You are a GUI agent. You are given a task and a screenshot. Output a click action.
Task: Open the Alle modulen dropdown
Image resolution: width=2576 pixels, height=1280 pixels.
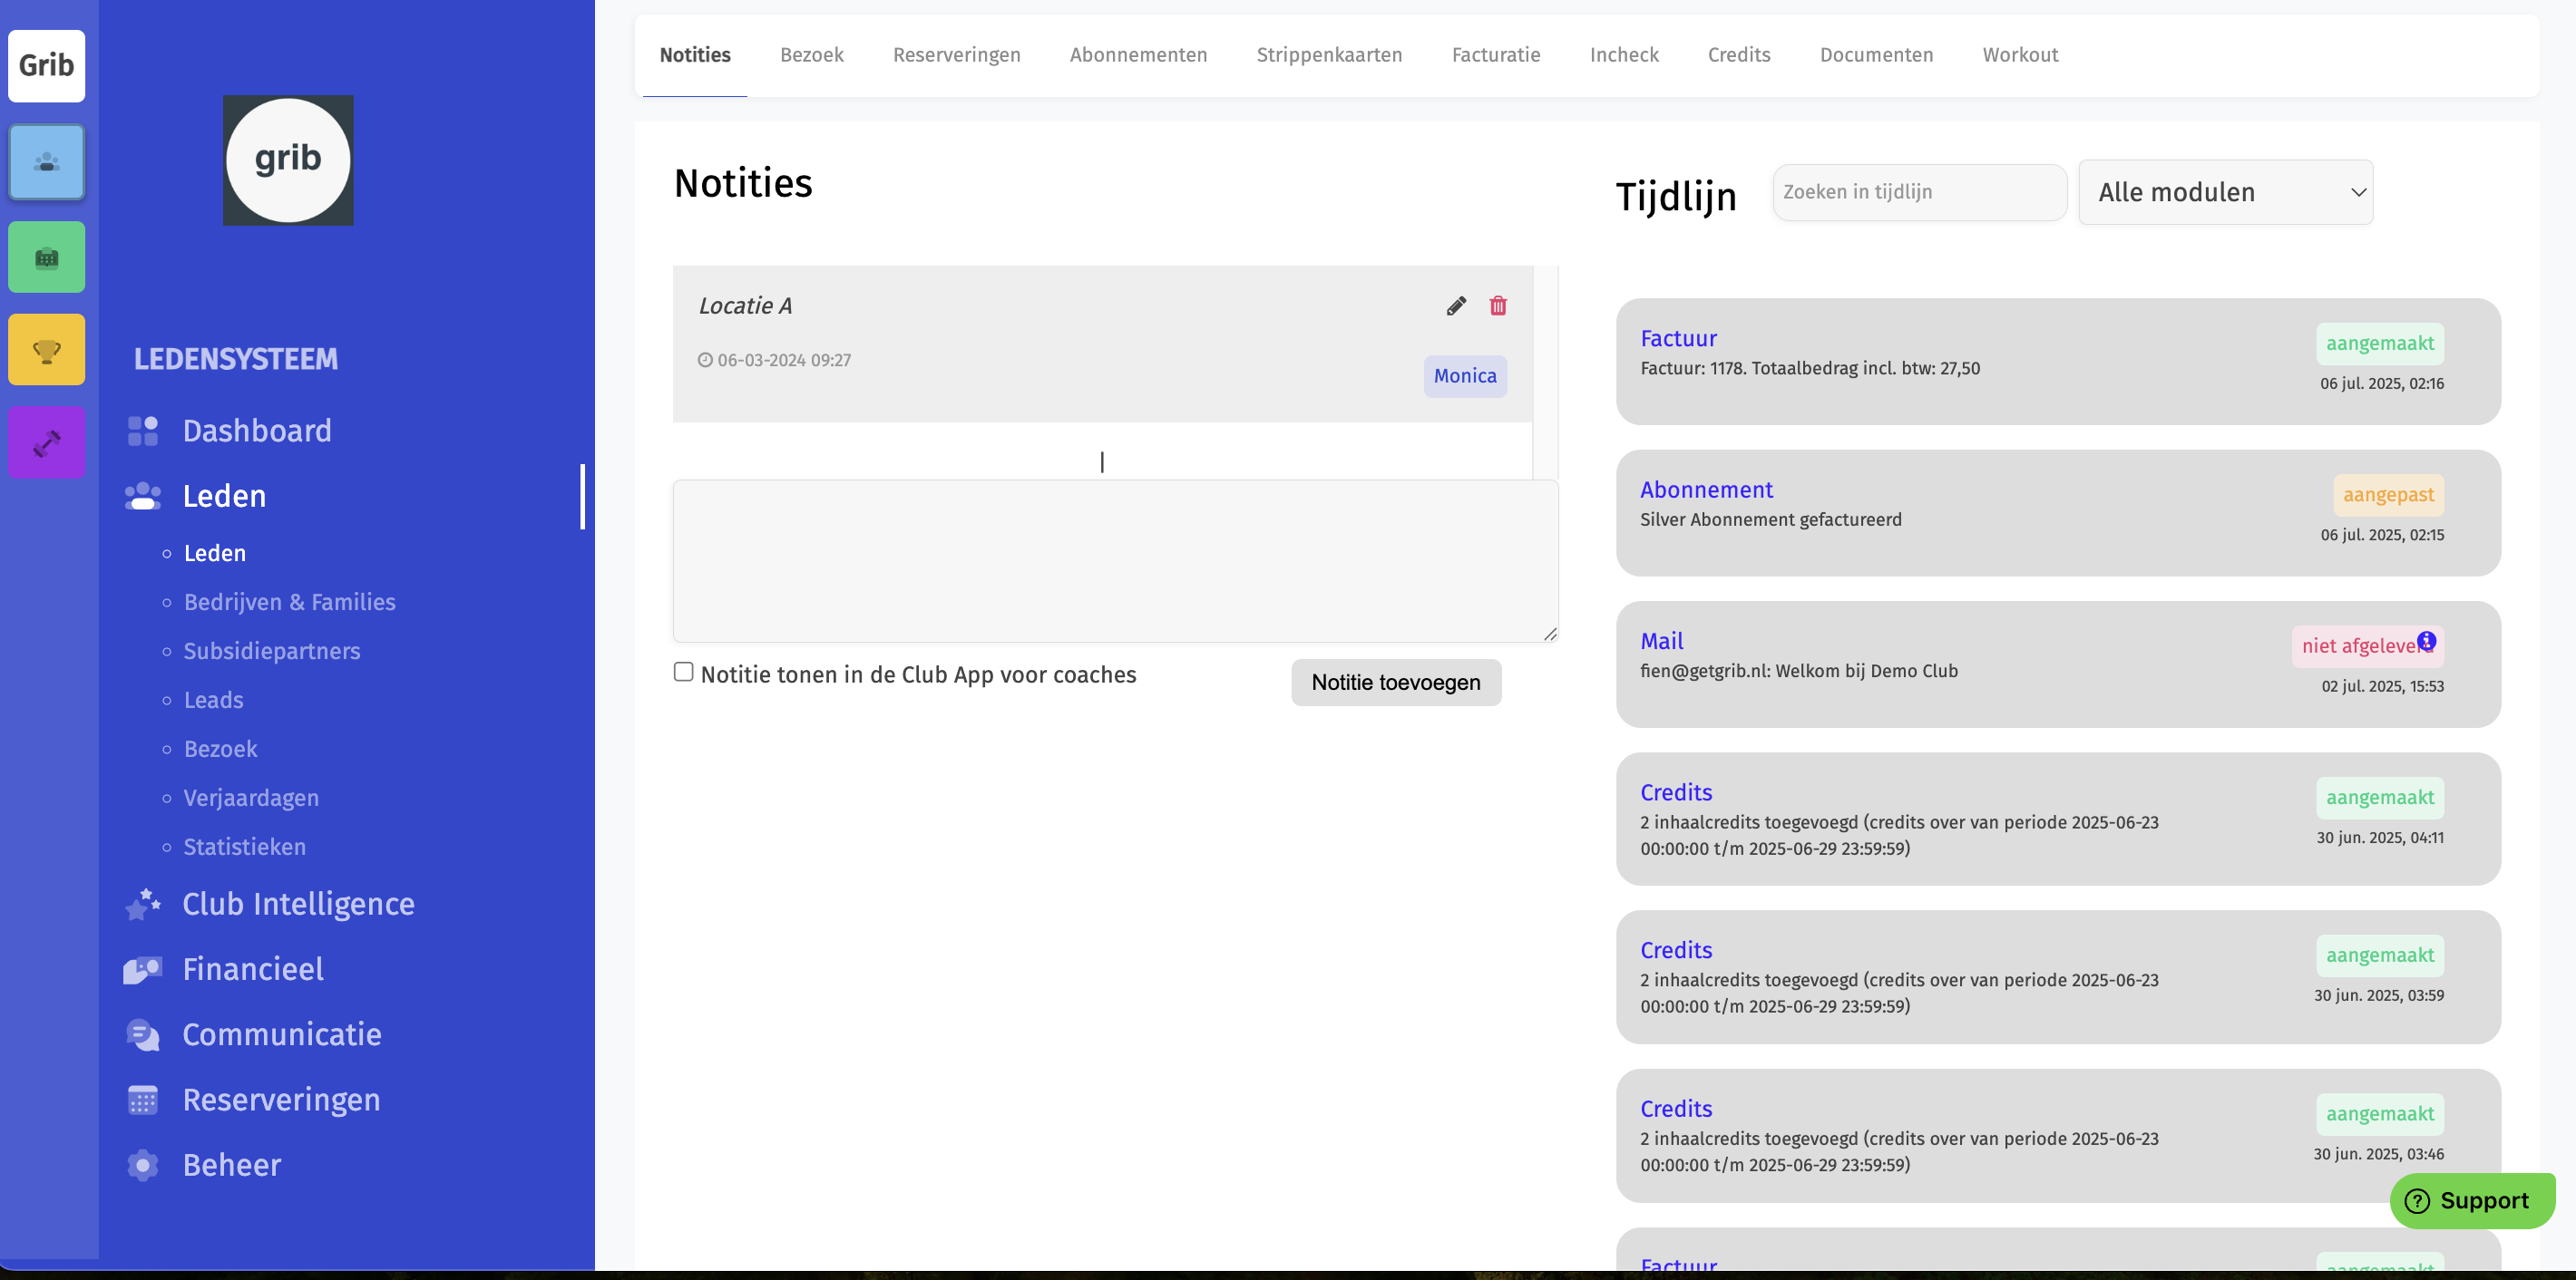tap(2225, 192)
